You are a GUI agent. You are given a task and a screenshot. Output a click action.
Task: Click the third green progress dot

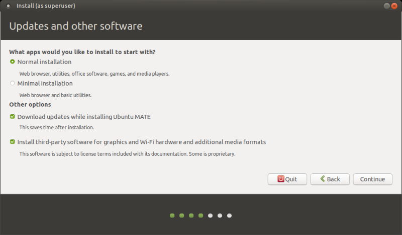click(191, 215)
